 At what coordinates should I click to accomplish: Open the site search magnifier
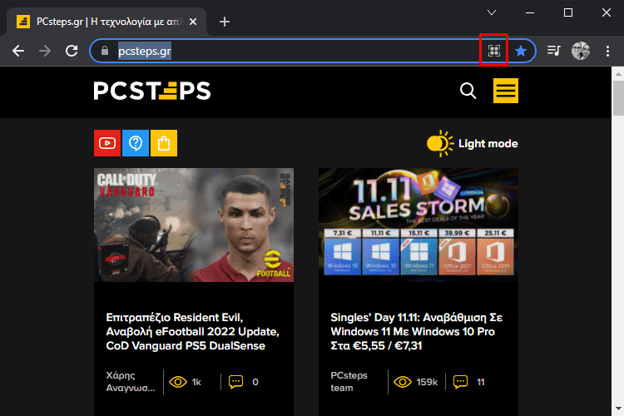pos(468,91)
